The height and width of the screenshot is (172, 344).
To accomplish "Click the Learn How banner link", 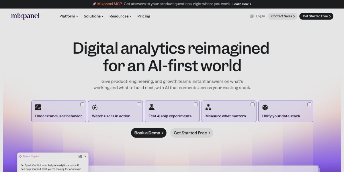I will coord(242,4).
